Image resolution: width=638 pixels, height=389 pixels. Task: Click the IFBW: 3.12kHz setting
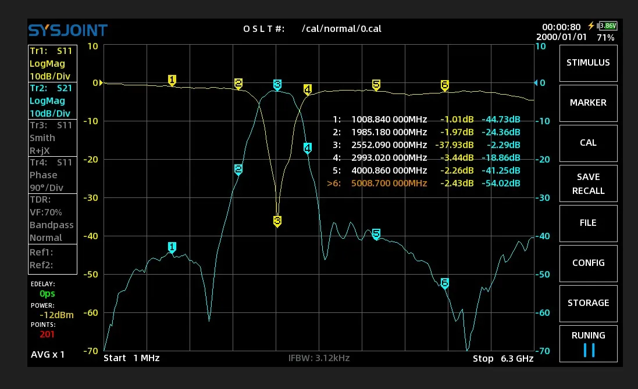pos(319,358)
